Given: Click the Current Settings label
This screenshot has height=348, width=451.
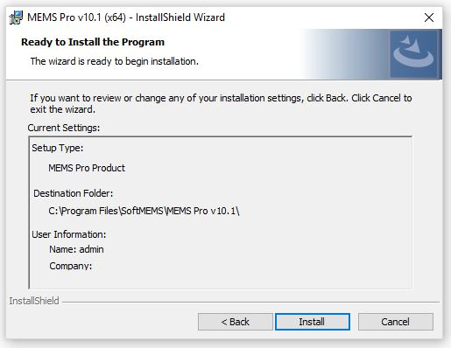Looking at the screenshot, I should click(x=64, y=128).
